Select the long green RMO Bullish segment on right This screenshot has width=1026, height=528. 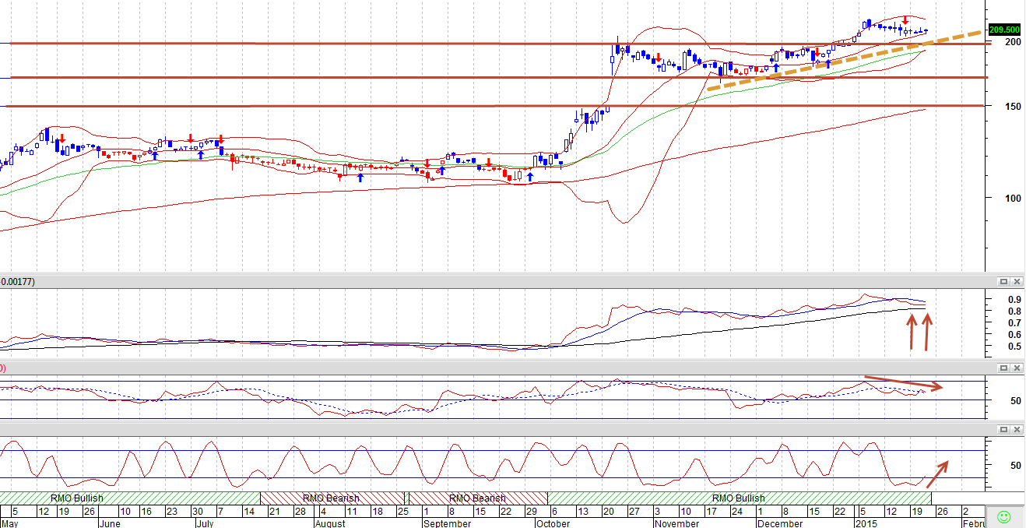740,498
